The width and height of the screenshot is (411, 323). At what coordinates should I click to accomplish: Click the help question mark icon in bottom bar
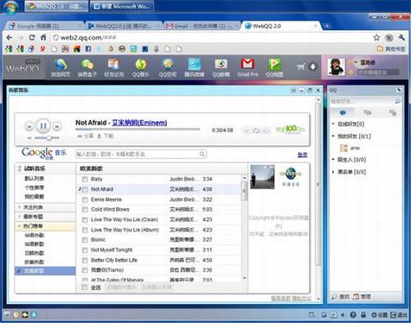(353, 314)
